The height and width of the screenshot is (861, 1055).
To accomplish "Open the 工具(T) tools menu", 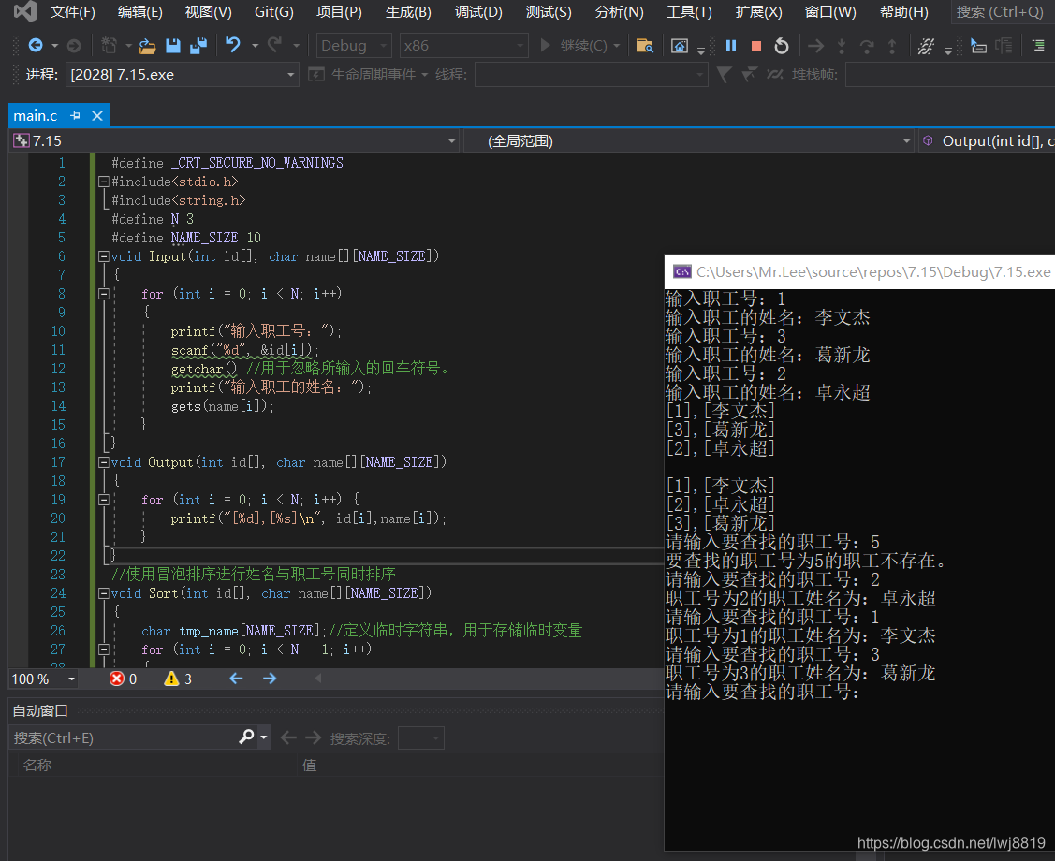I will pyautogui.click(x=689, y=11).
